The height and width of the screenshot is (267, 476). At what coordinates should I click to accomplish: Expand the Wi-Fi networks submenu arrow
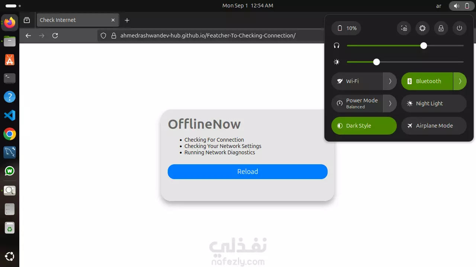point(390,81)
